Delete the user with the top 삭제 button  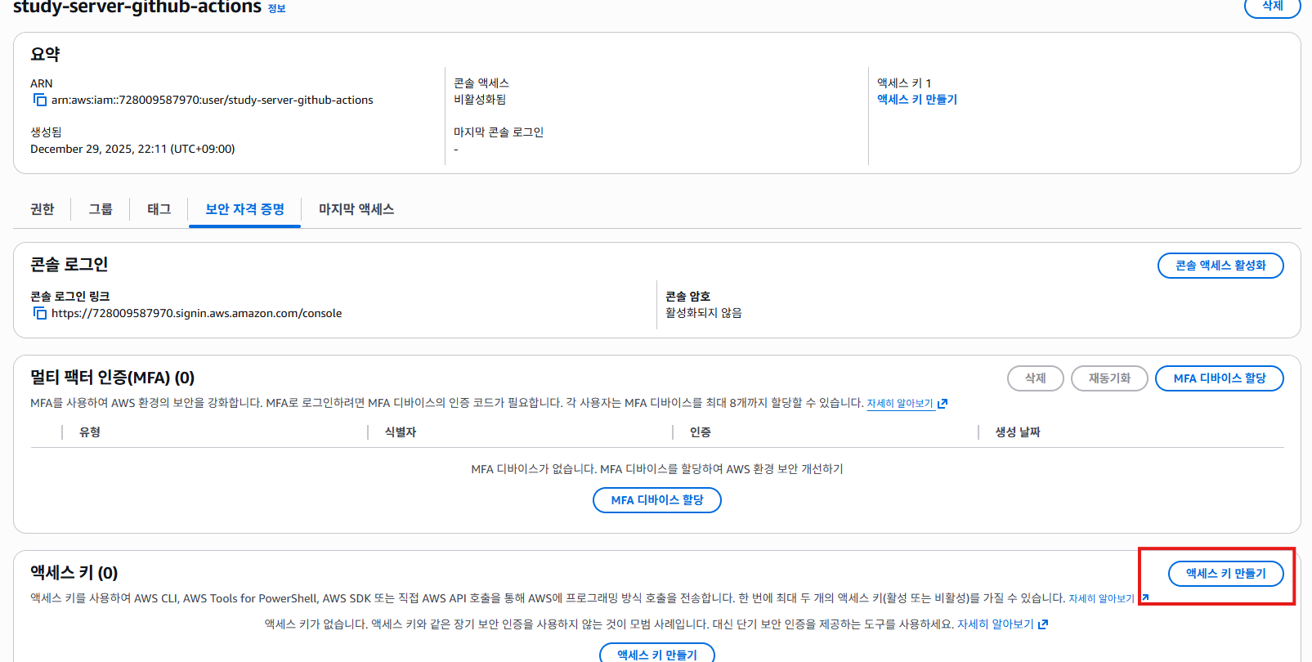1272,7
